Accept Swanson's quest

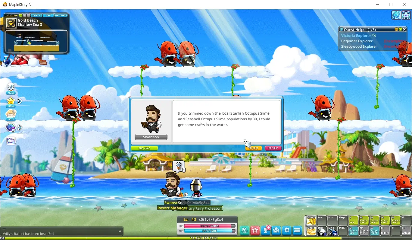coord(254,148)
